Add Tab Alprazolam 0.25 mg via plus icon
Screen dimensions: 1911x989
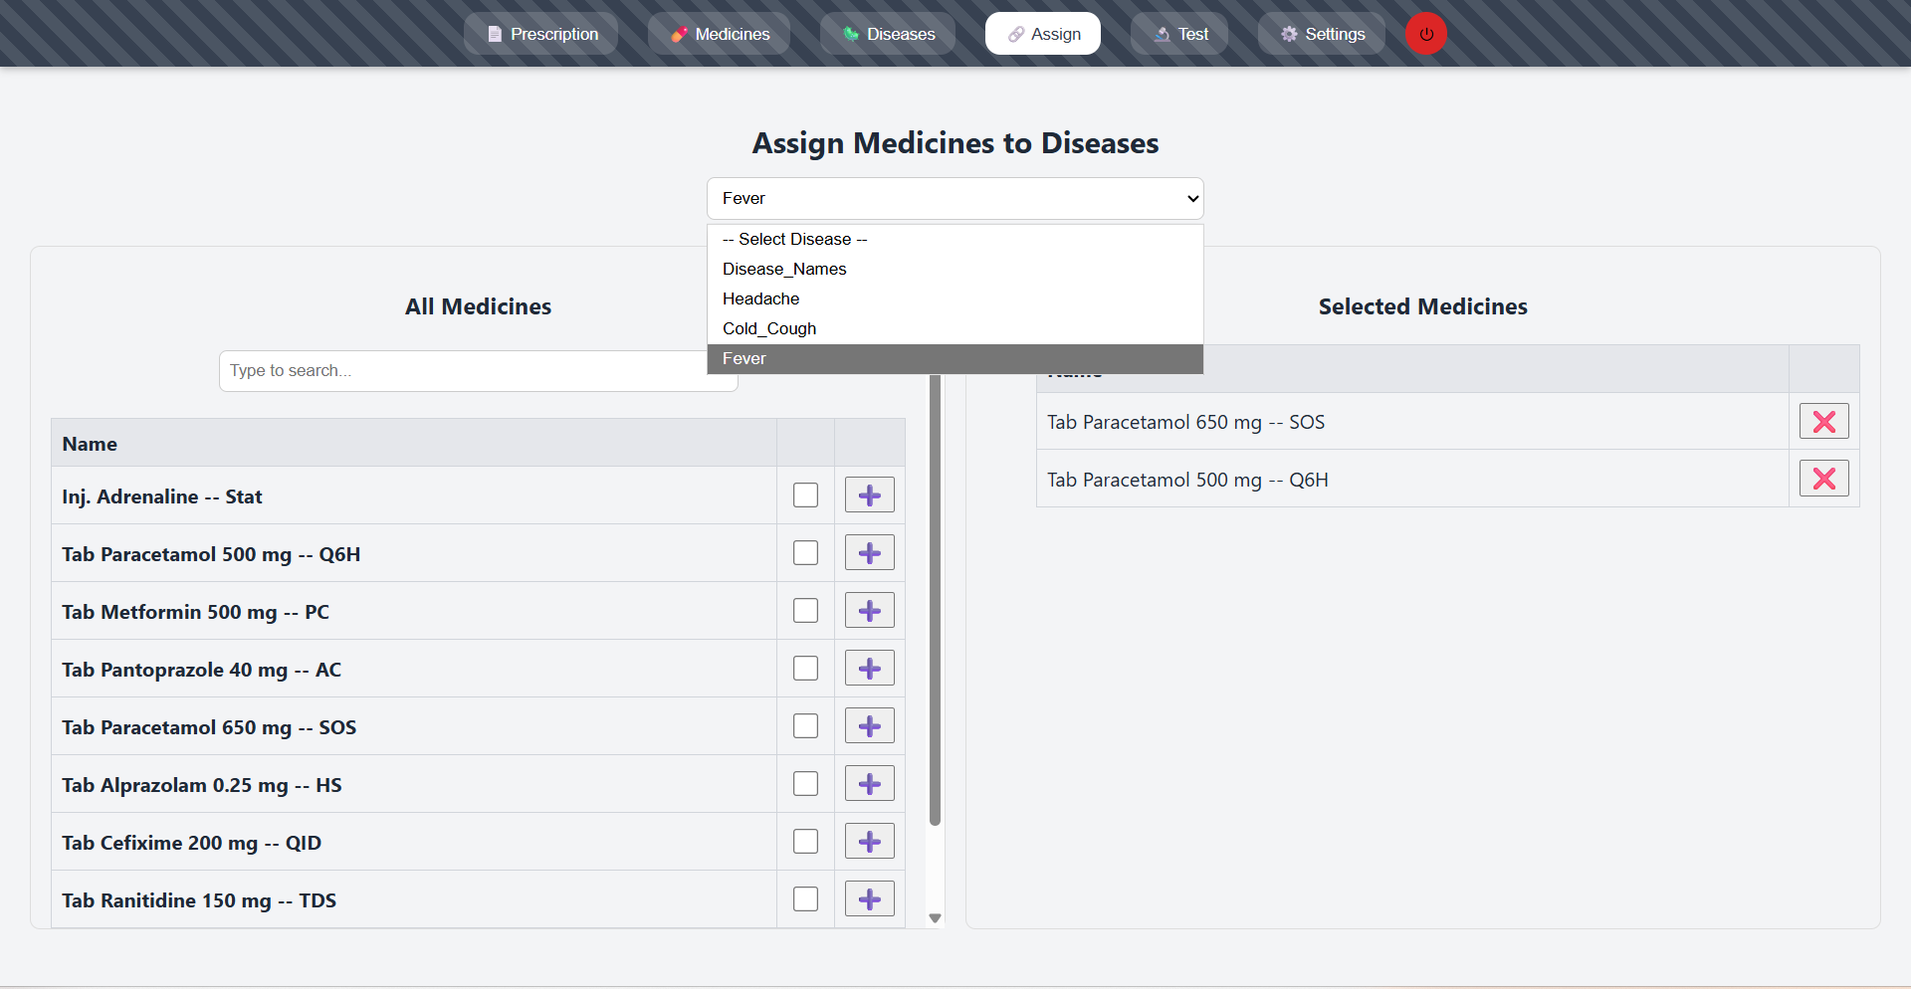click(869, 784)
